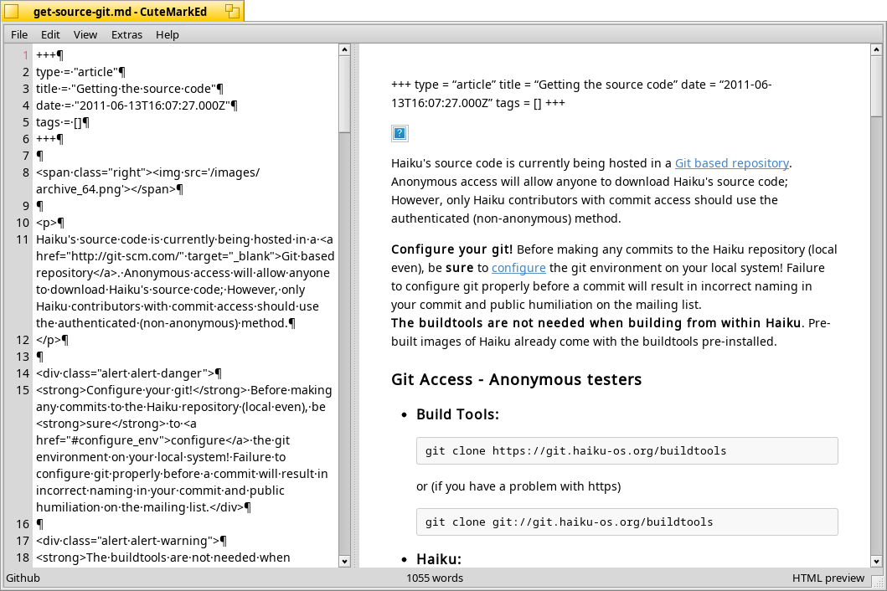The height and width of the screenshot is (591, 887).
Task: Click line number 15 in the gutter
Action: pos(22,390)
